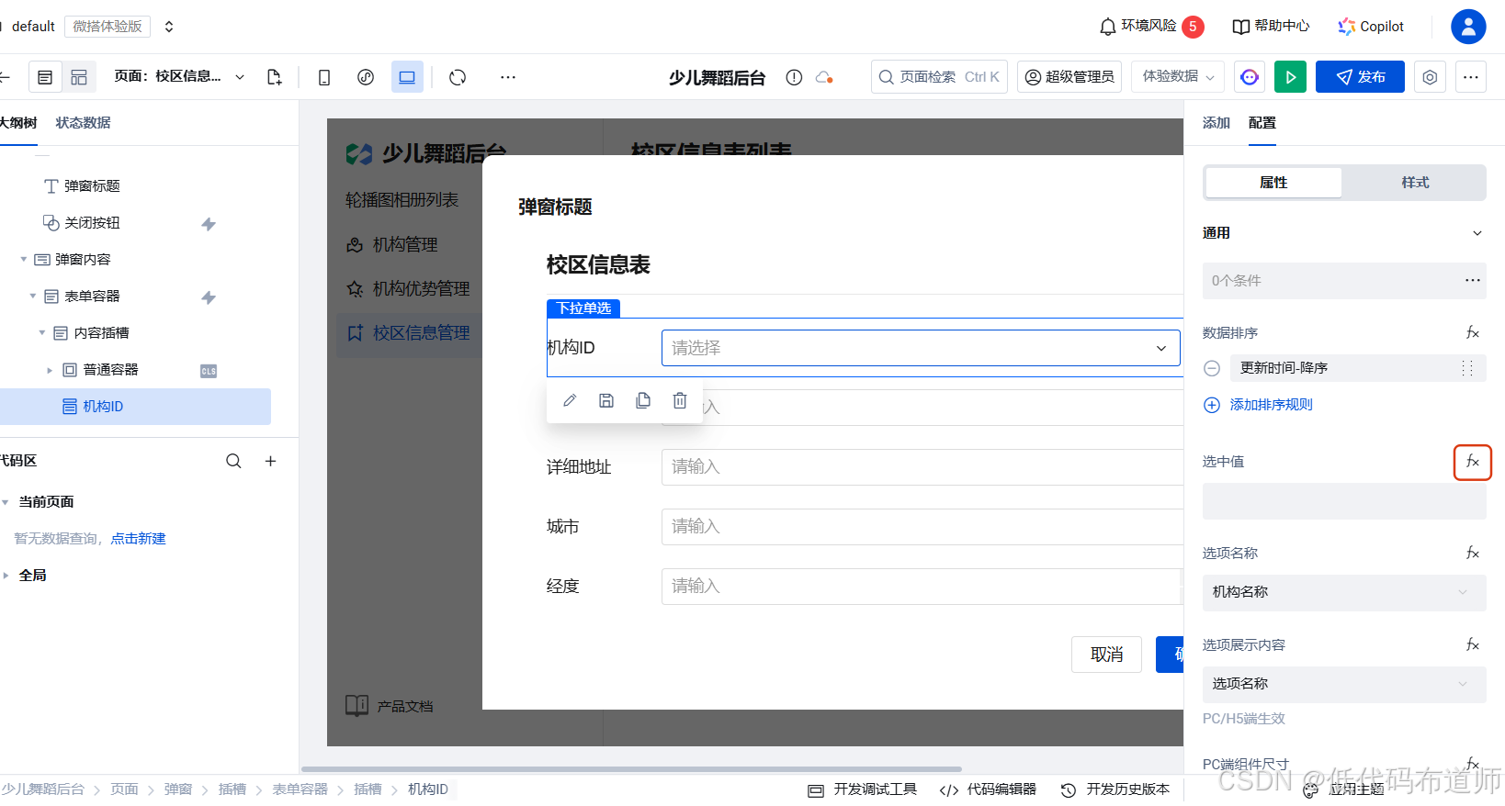Viewport: 1505px width, 806px height.
Task: Open 超级管理员 role button
Action: click(1069, 77)
